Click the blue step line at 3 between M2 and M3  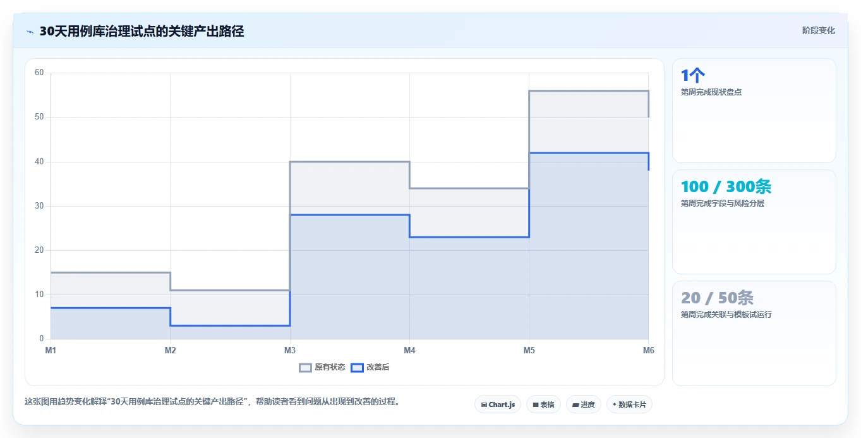click(230, 325)
